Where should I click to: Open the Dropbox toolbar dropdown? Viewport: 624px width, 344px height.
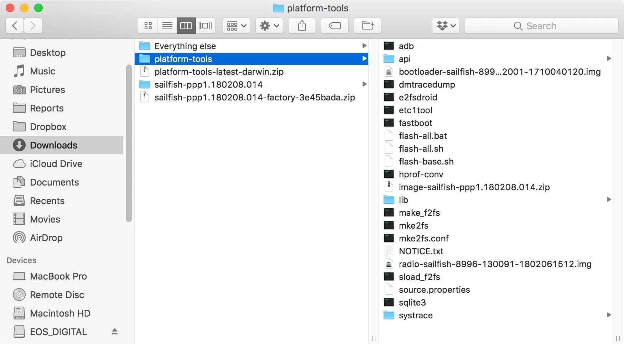(446, 26)
